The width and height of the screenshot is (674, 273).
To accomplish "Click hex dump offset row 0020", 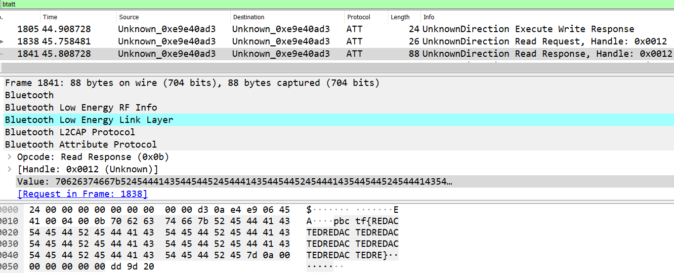I will pyautogui.click(x=9, y=232).
